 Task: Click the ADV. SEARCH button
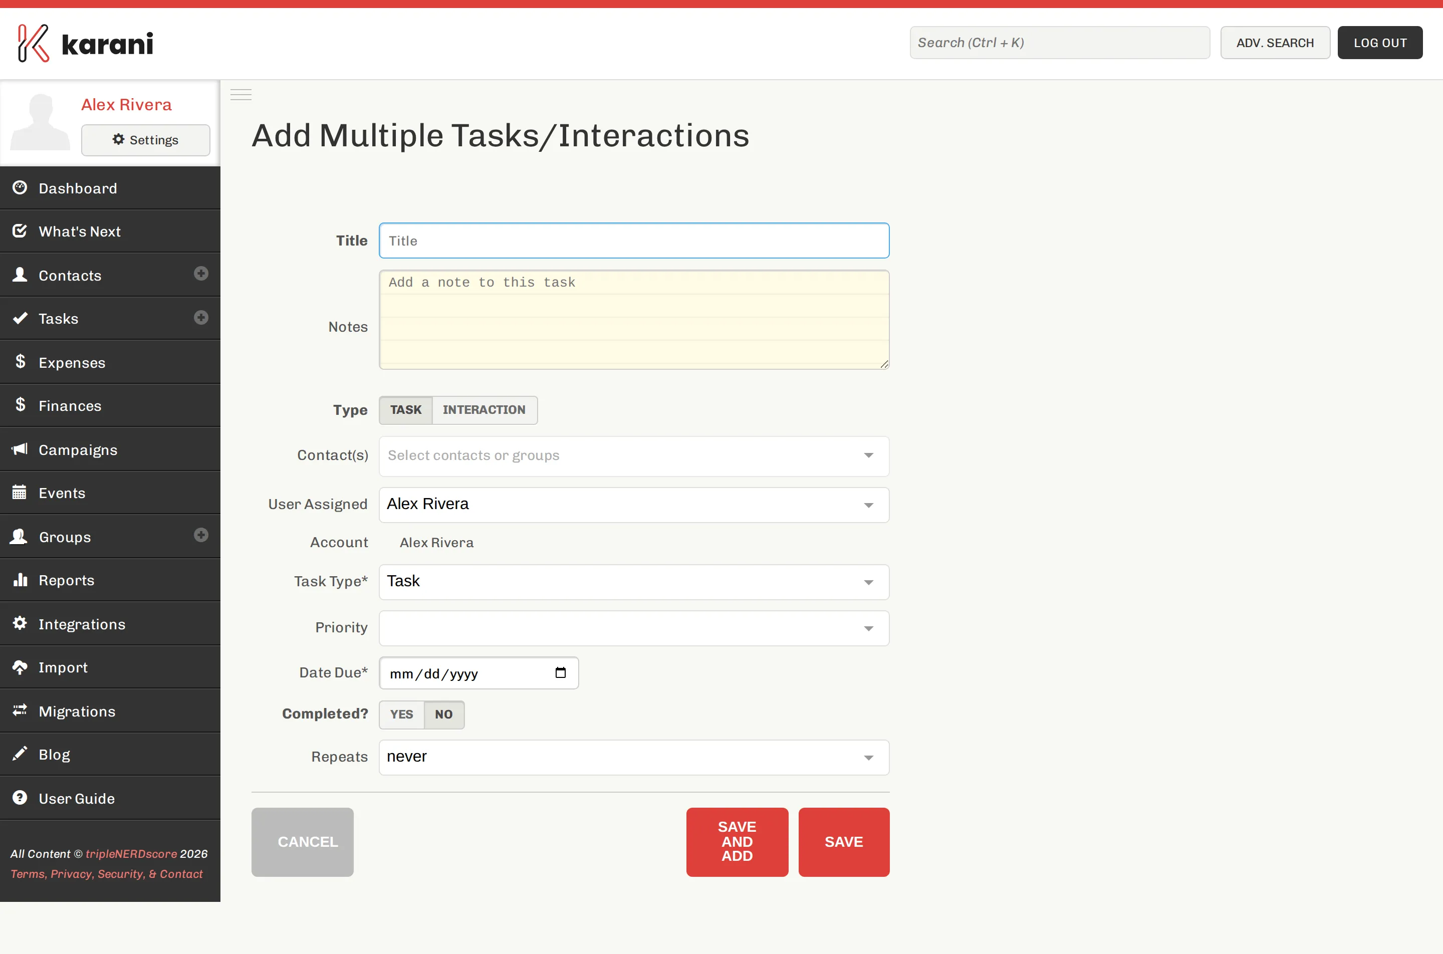[x=1275, y=43]
